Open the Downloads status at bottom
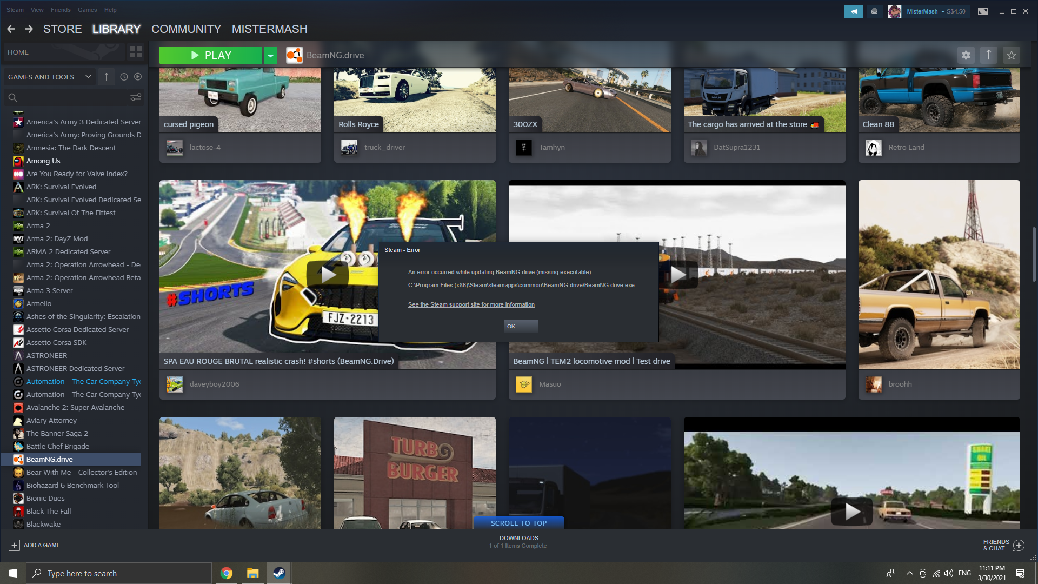Image resolution: width=1038 pixels, height=584 pixels. point(518,542)
